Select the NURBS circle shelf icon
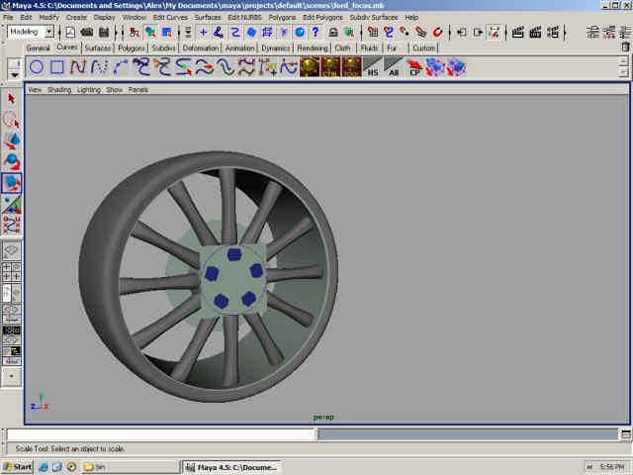 (36, 67)
